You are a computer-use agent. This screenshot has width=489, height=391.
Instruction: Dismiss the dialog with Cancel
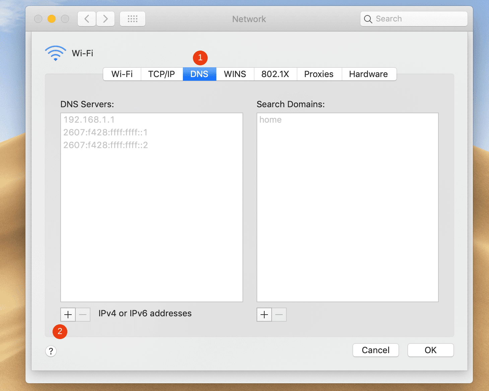coord(375,350)
